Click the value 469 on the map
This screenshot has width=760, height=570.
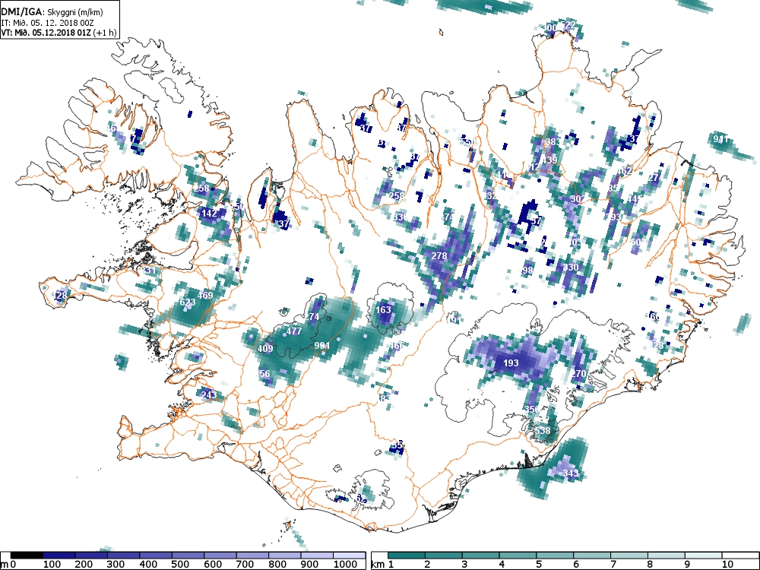[x=205, y=295]
